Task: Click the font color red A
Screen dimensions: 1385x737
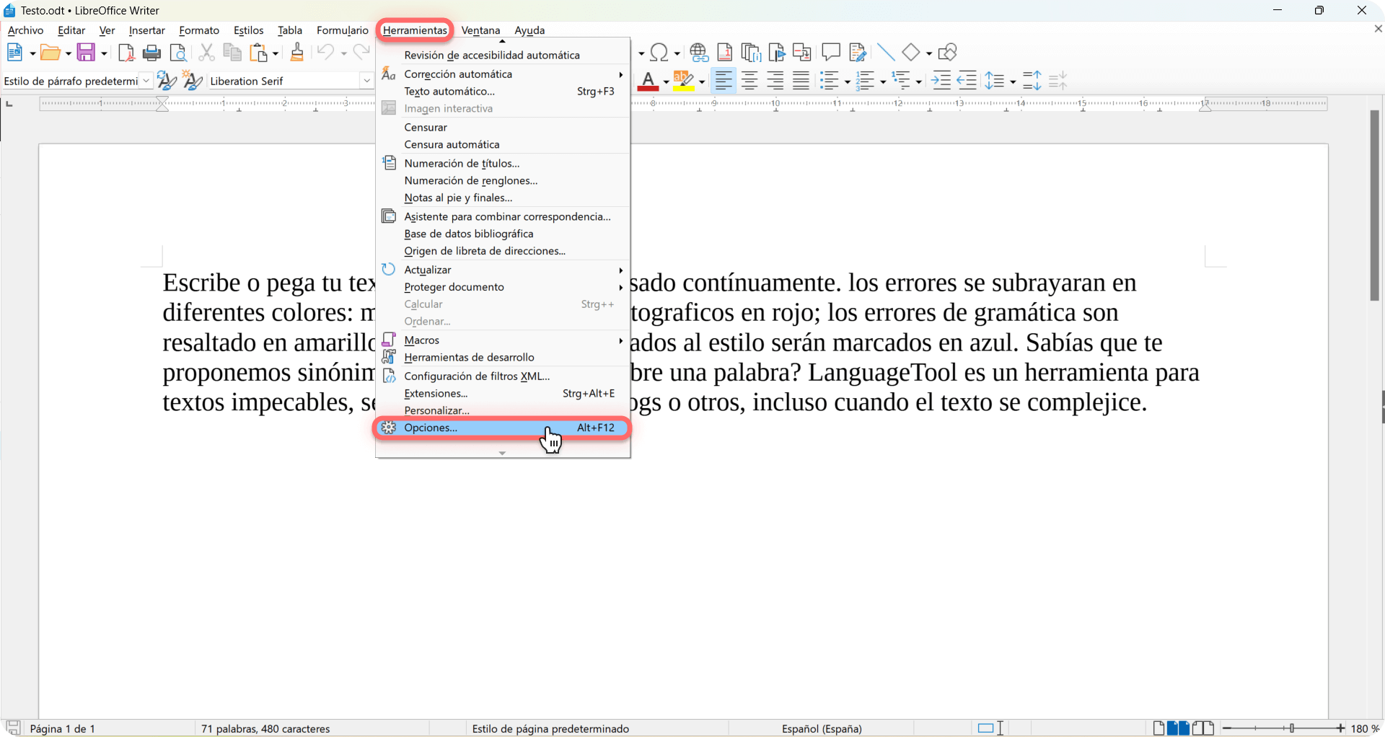Action: pos(648,81)
